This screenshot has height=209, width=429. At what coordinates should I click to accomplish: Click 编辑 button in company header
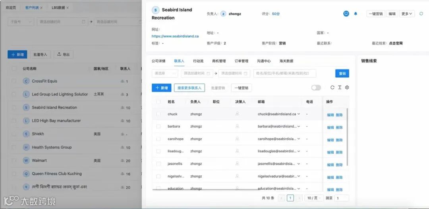tap(392, 14)
